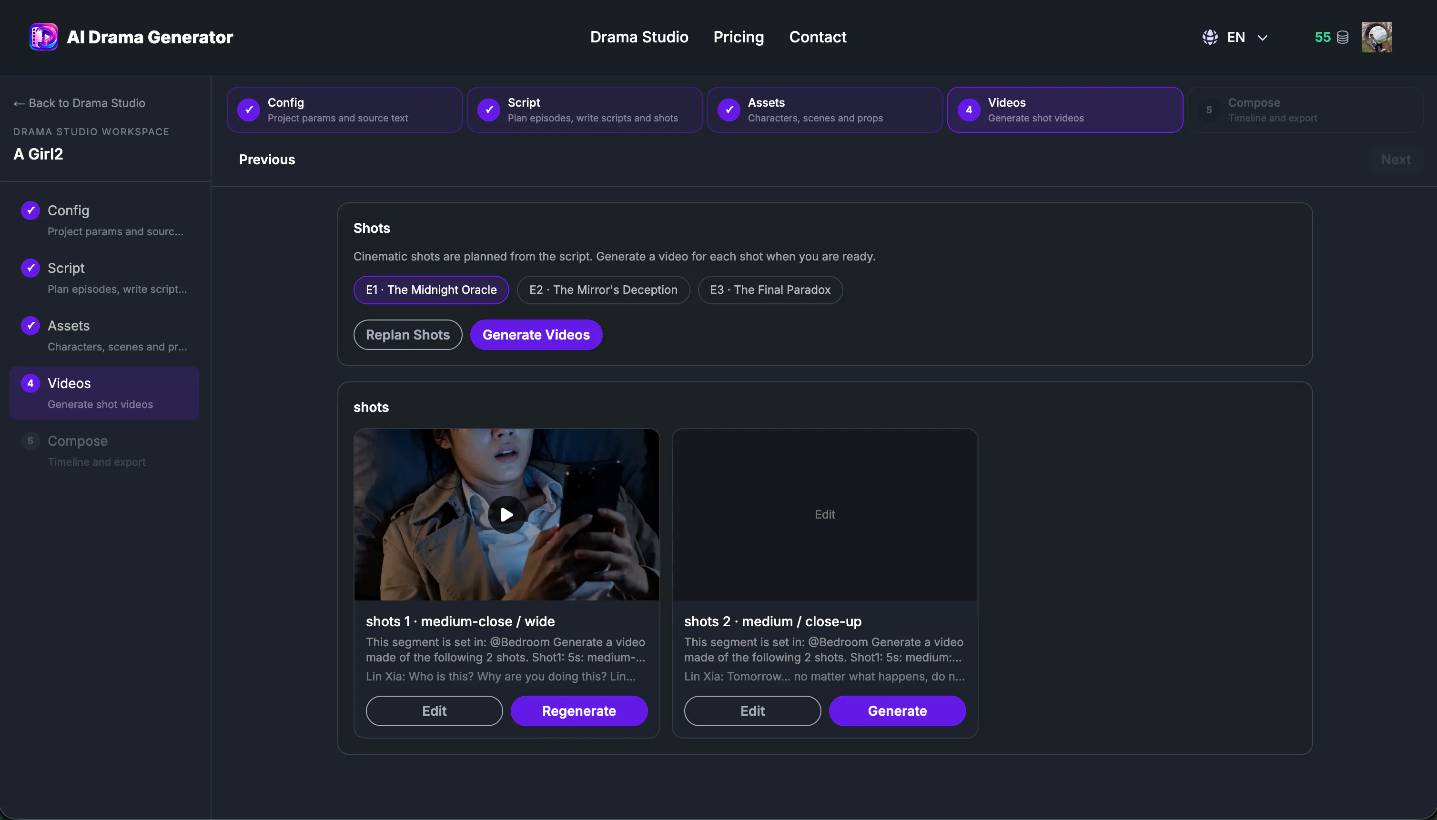Click the AI Drama Generator logo icon
Screen dimensions: 1437x820
[43, 37]
